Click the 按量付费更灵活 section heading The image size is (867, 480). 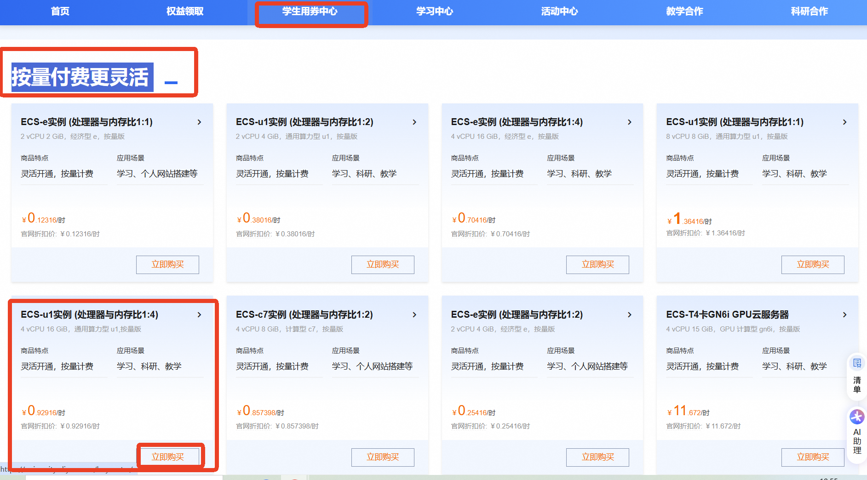pos(80,77)
